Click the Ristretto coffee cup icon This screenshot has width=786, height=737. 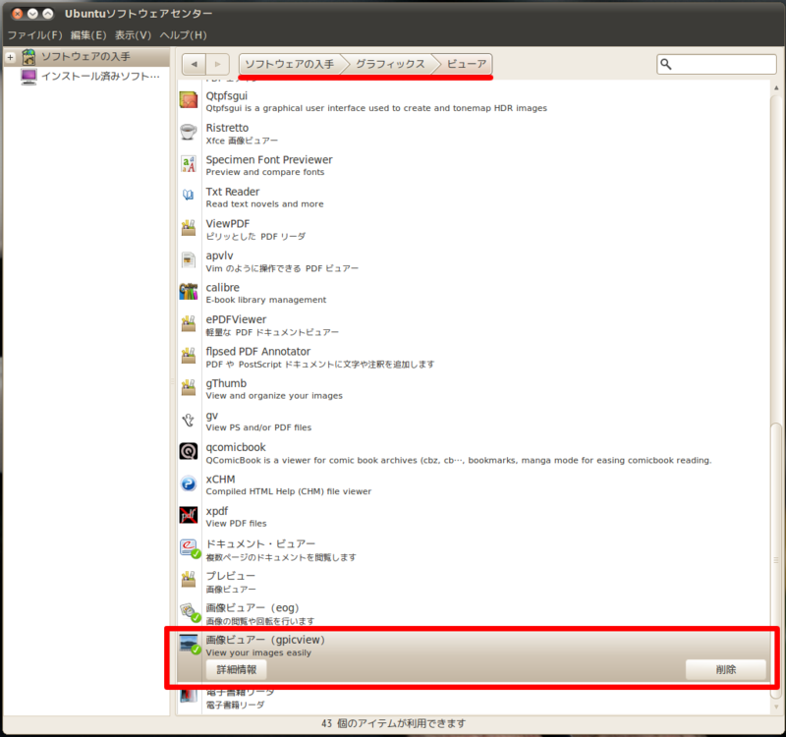pos(189,132)
